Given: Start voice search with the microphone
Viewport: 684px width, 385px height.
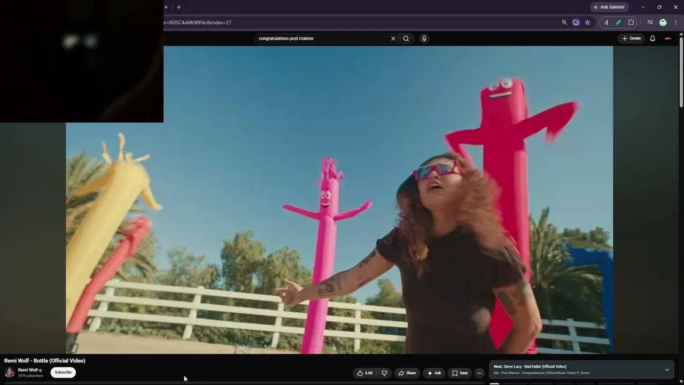Looking at the screenshot, I should tap(424, 38).
